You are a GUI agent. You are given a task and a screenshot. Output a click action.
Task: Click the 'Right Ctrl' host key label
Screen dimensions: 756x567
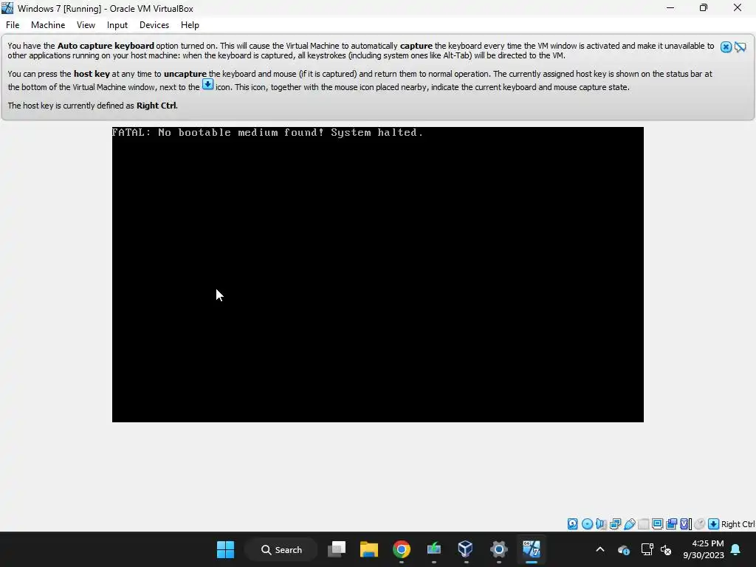tap(738, 524)
